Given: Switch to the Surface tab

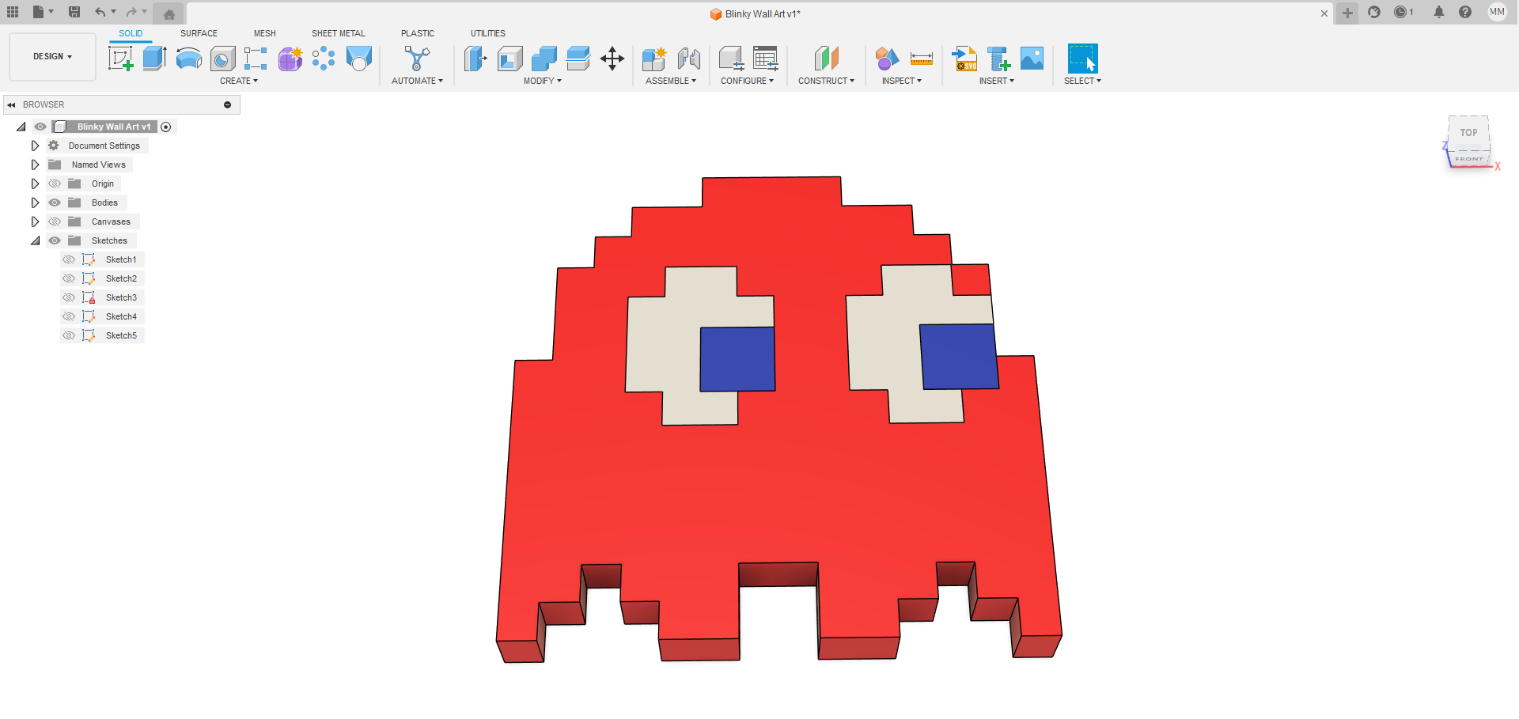Looking at the screenshot, I should 199,33.
